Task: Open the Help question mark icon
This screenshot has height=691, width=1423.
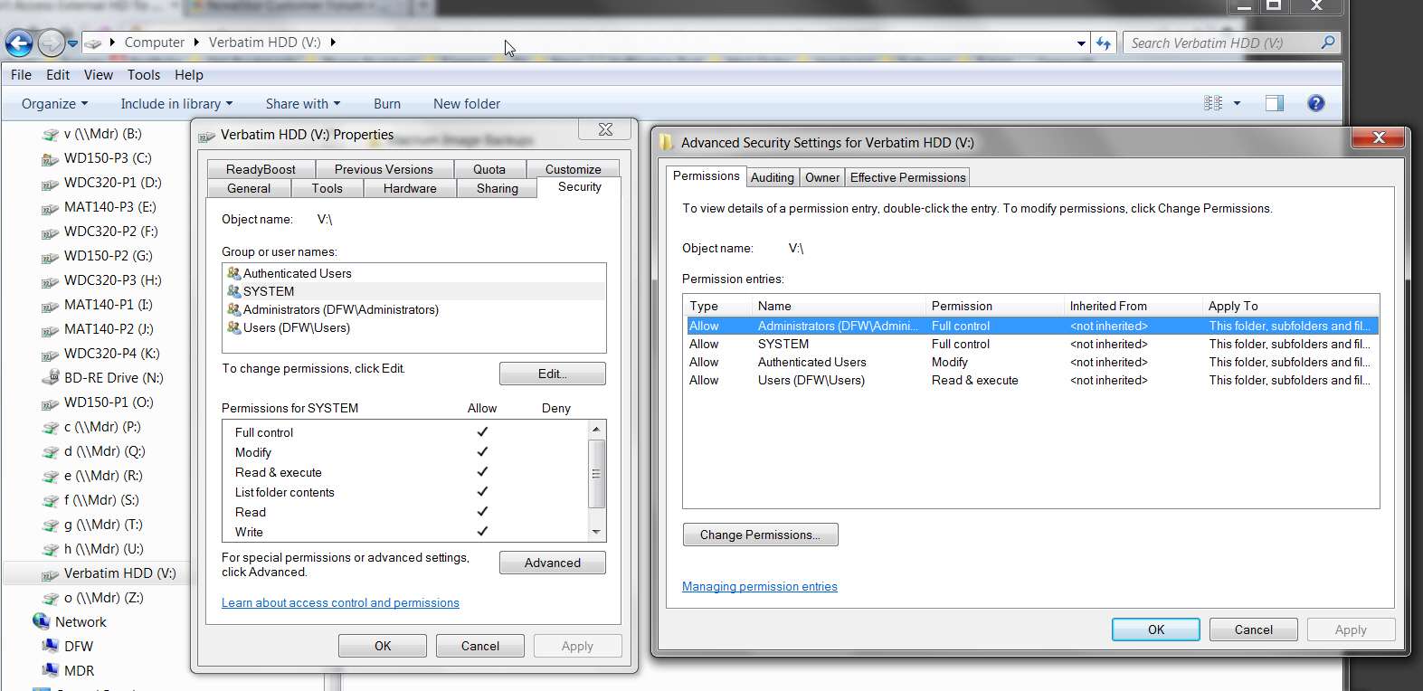Action: coord(1316,103)
